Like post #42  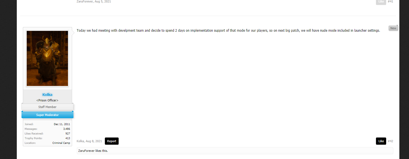tap(381, 141)
